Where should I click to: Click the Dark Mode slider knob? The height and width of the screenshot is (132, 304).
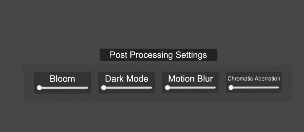pyautogui.click(x=104, y=88)
